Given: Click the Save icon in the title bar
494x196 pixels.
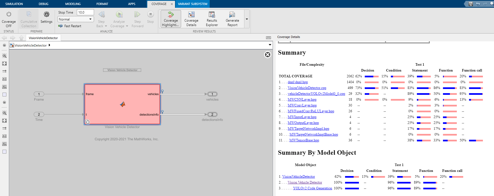Looking at the screenshot, I should 470,4.
